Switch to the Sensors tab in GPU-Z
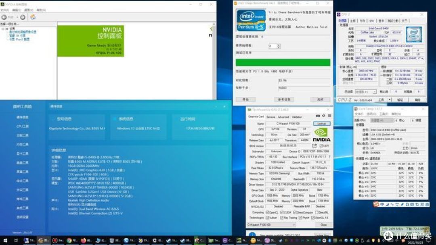This screenshot has height=245, width=436. pyautogui.click(x=270, y=117)
